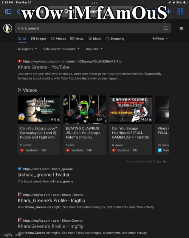Click the Videos section play icon
189x238 pixels.
19,90
